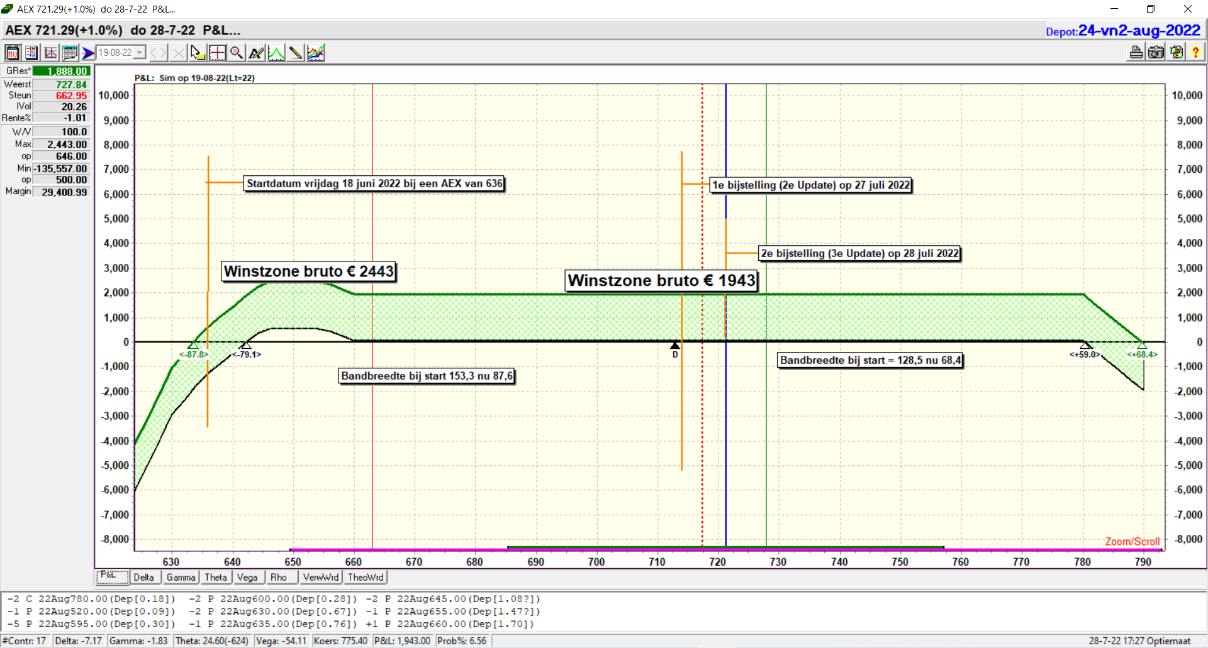The width and height of the screenshot is (1208, 648).
Task: Switch to the TheoWrd tab
Action: click(366, 577)
